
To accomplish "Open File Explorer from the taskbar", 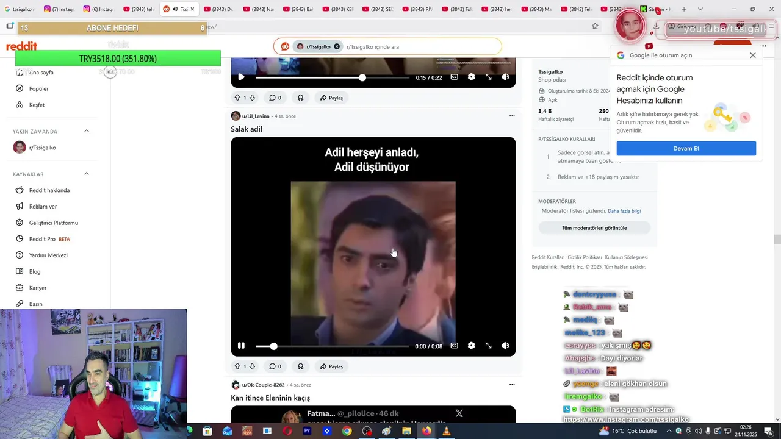I will pyautogui.click(x=406, y=431).
